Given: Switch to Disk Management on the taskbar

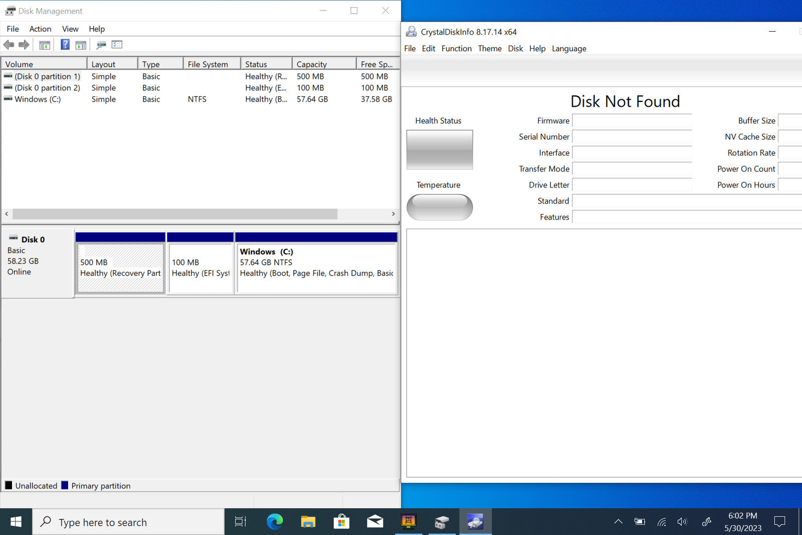Looking at the screenshot, I should point(442,522).
